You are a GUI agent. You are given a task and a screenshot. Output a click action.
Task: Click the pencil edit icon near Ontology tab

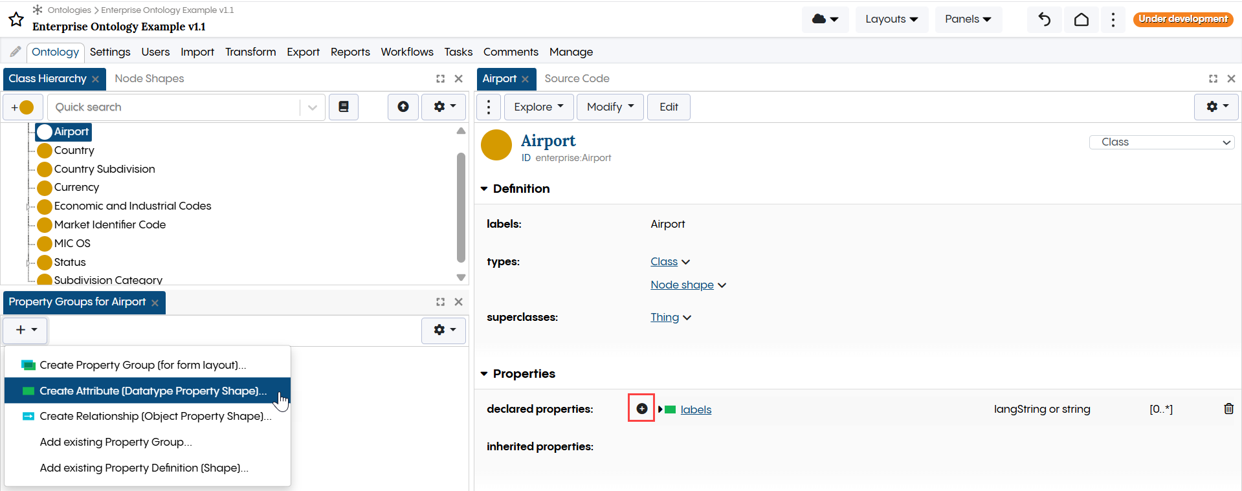click(x=16, y=52)
